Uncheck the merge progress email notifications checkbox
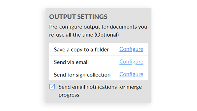The height and width of the screenshot is (111, 197). [52, 87]
